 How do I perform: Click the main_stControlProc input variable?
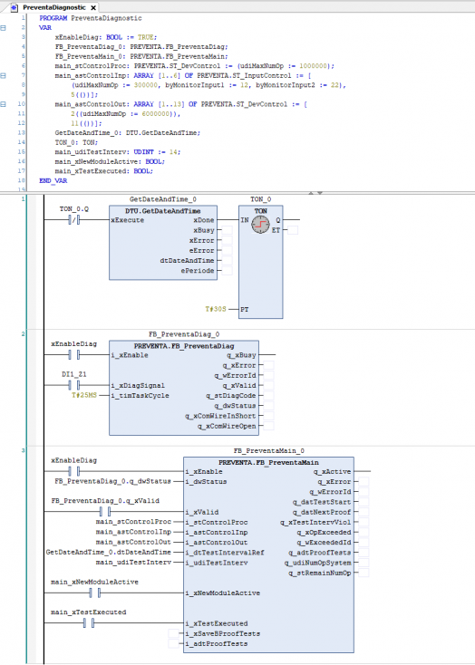[133, 522]
